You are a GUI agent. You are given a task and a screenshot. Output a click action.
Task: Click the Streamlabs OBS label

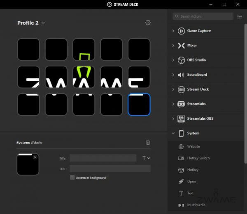(200, 118)
